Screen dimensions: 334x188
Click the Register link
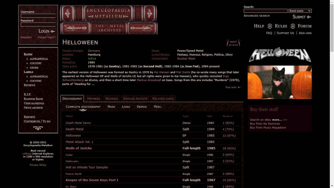pyautogui.click(x=26, y=37)
